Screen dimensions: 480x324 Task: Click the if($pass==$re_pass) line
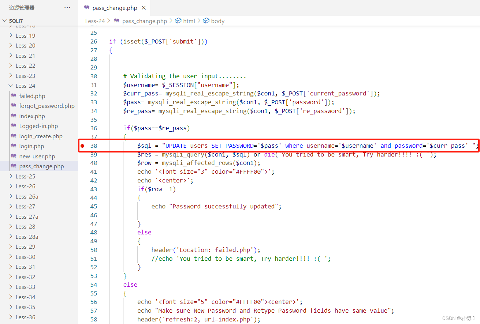(157, 128)
